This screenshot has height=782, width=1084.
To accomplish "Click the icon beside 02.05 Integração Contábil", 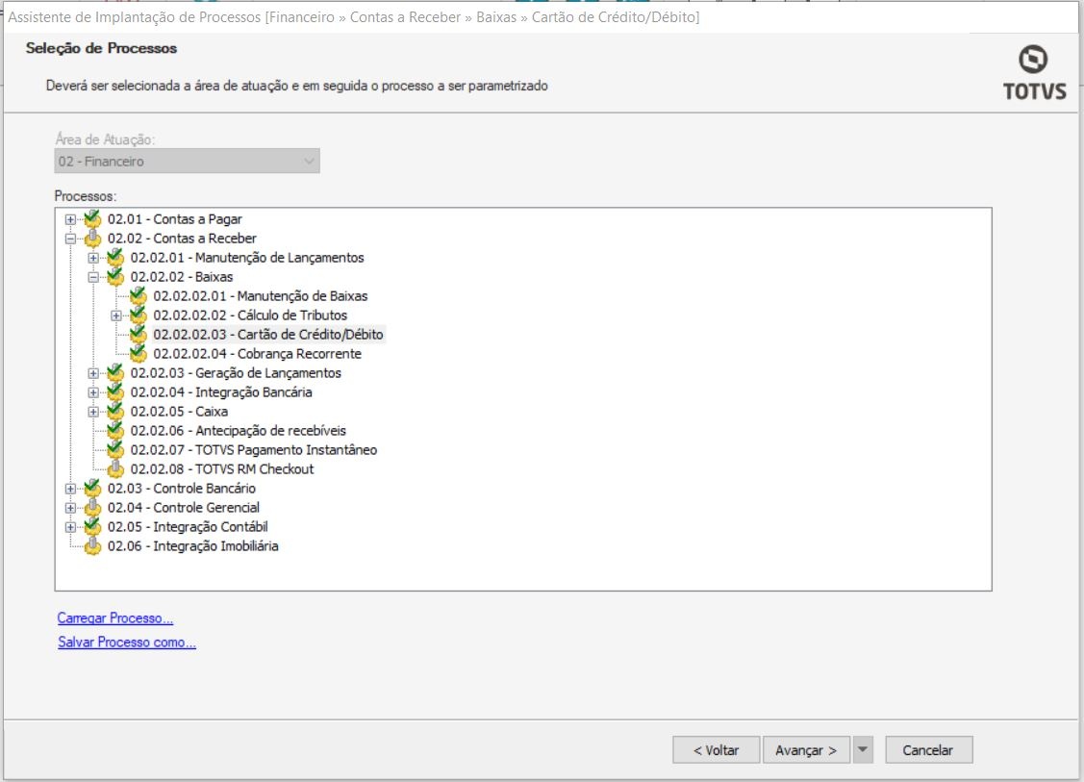I will coord(92,527).
